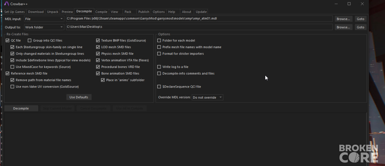Open Override MDL version dropdown

click(x=208, y=97)
